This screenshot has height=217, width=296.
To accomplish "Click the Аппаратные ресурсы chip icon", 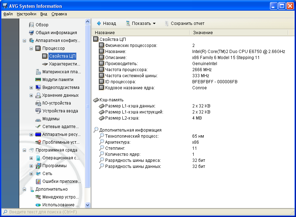I will tap(38, 134).
